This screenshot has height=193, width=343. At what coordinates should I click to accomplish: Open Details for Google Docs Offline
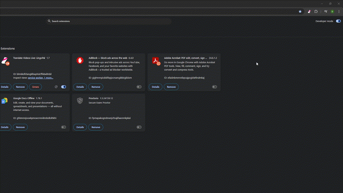click(5, 127)
